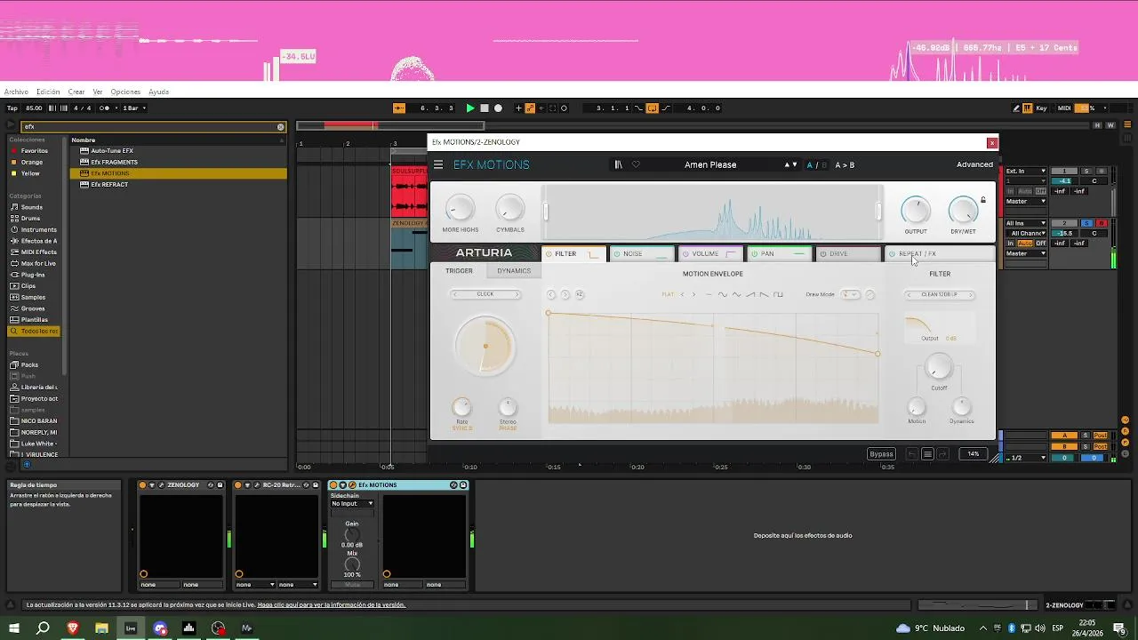Open the Opciones menu
This screenshot has height=640, width=1138.
coord(125,92)
